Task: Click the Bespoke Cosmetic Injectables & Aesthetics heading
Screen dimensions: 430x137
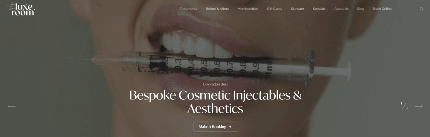Action: (x=215, y=102)
